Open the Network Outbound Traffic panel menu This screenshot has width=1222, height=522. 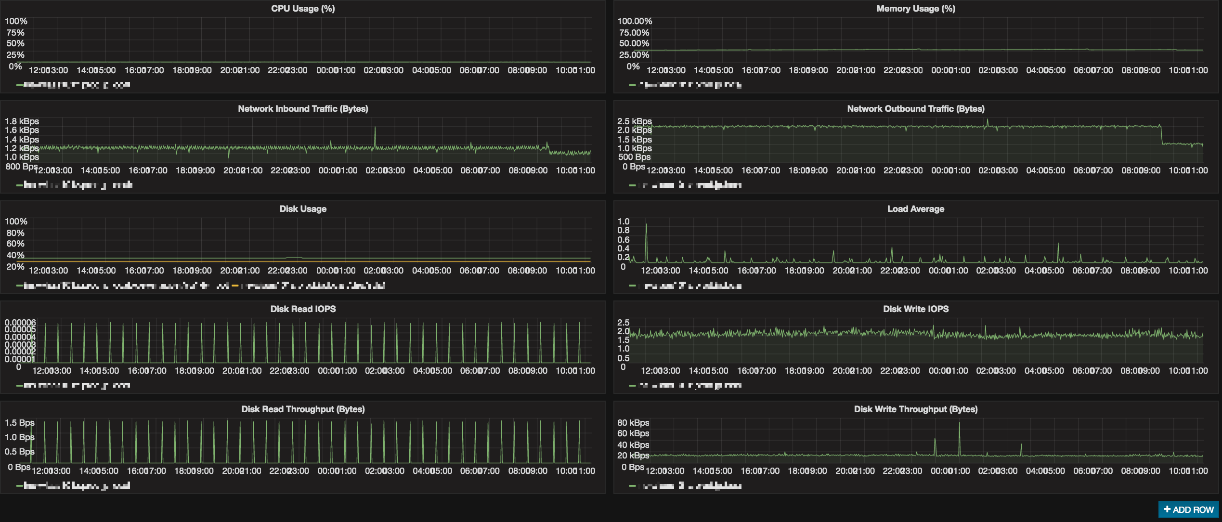(x=915, y=109)
